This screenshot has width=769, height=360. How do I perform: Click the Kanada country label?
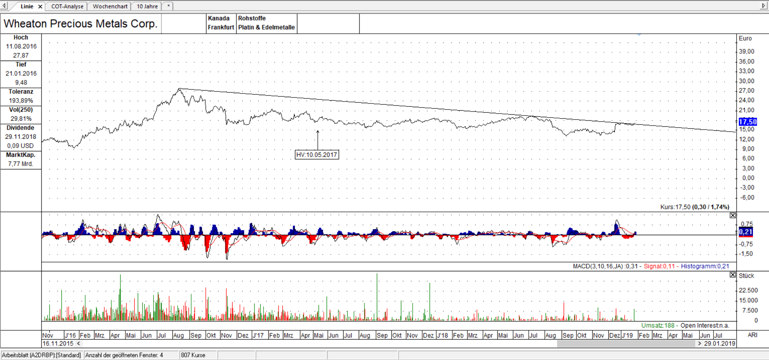point(219,18)
